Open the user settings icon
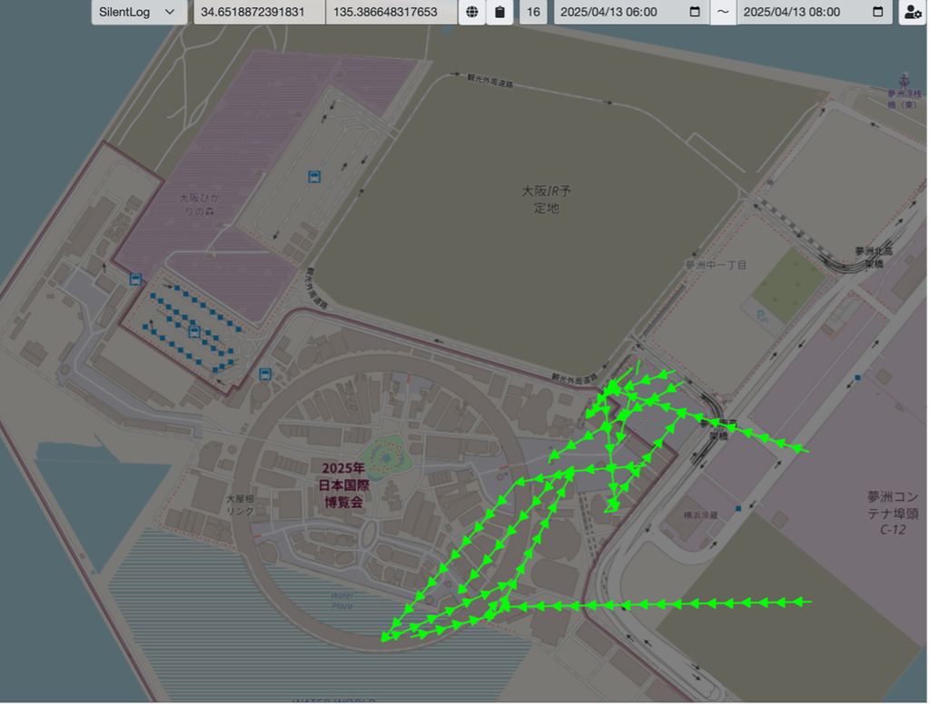Screen dimensions: 930x705 coord(913,12)
